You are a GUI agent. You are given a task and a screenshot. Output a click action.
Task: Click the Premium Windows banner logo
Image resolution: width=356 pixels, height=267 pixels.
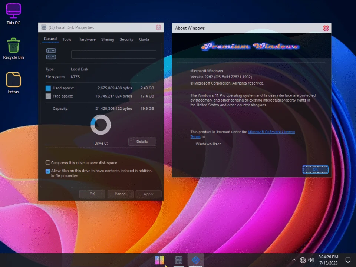pyautogui.click(x=250, y=46)
